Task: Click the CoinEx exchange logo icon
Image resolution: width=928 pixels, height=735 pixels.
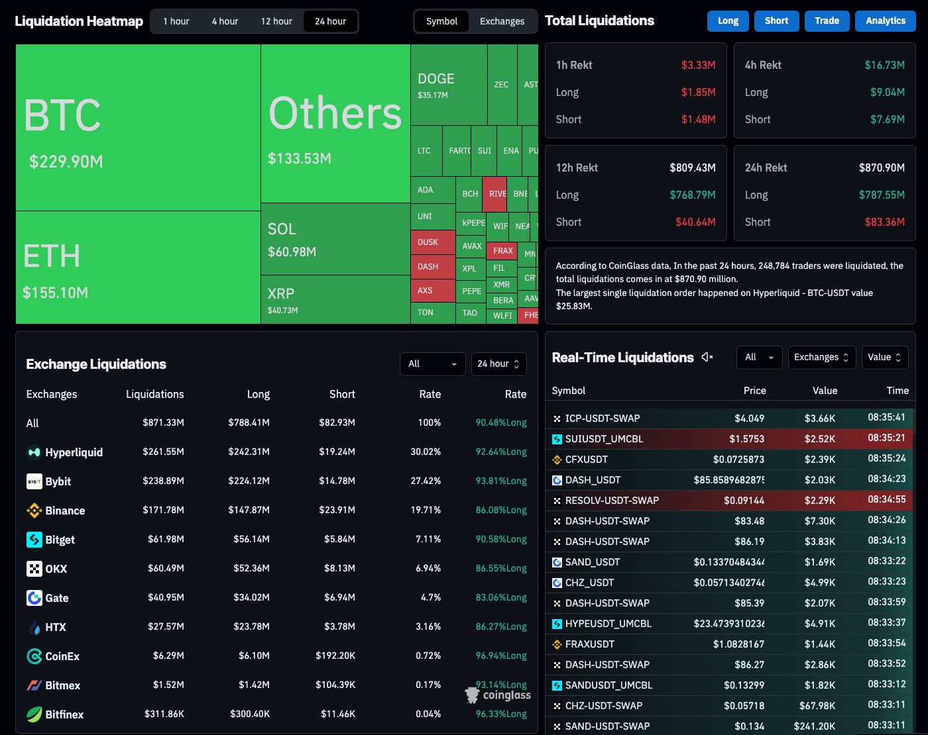Action: 34,656
